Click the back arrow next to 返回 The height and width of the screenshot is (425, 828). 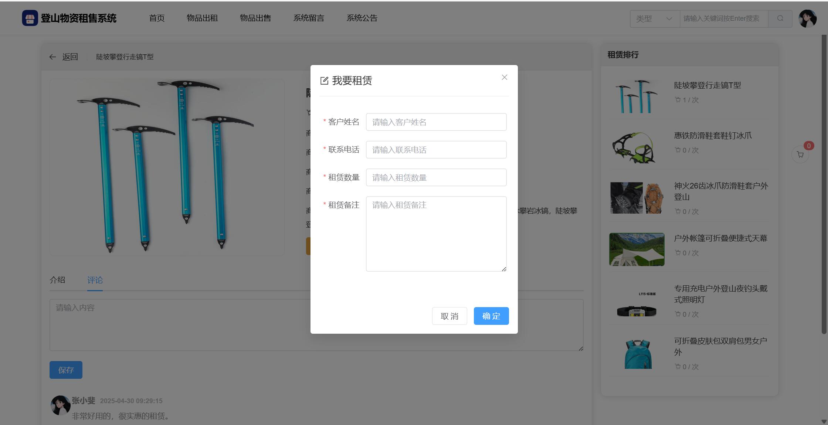52,57
